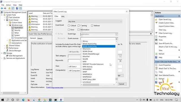This screenshot has height=102, width=181.
Task: Open the File menu
Action: pos(3,5)
